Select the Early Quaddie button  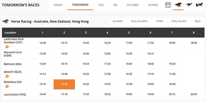(x=139, y=21)
